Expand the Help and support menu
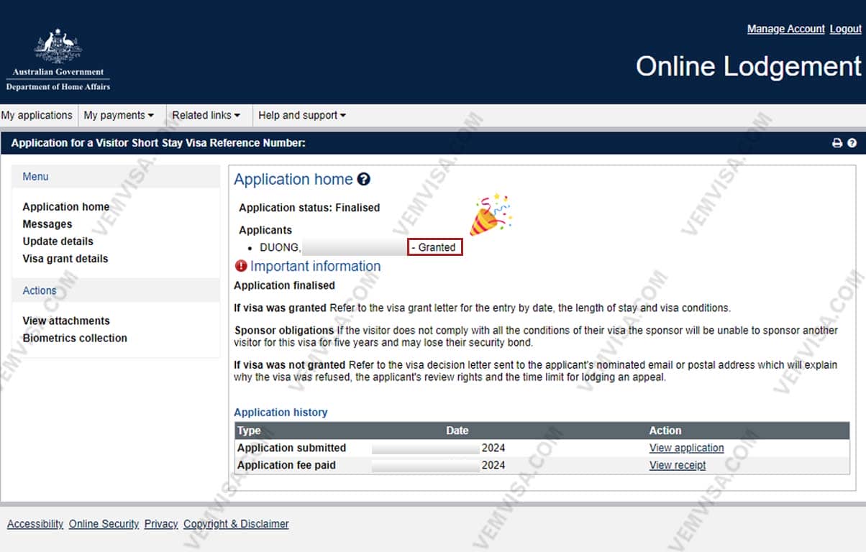This screenshot has width=866, height=552. [302, 115]
